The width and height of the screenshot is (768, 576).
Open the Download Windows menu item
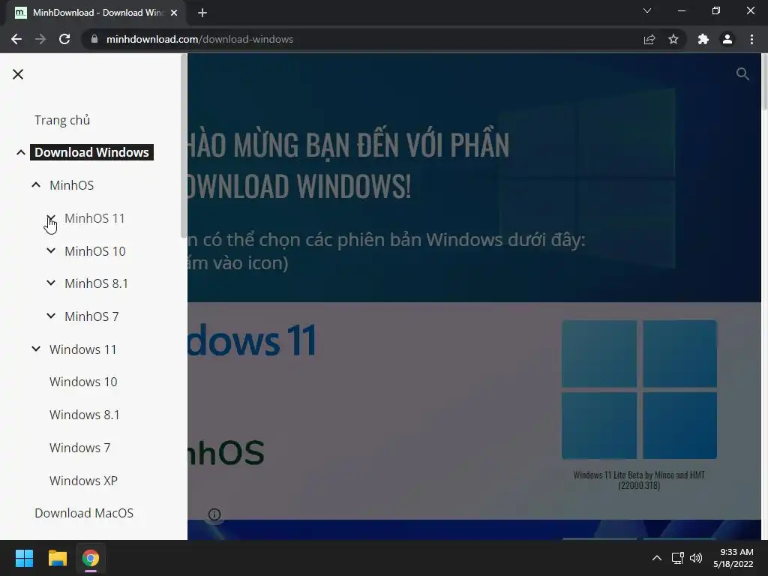pos(91,152)
